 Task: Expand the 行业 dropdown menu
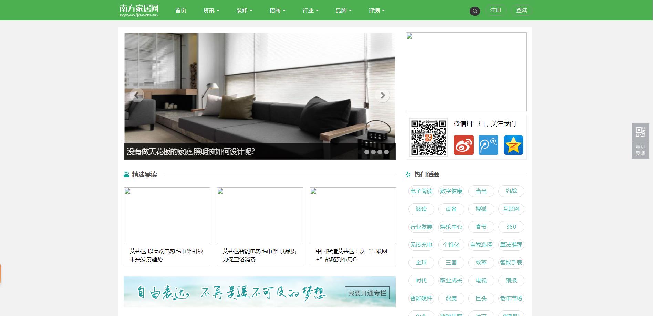pos(310,11)
